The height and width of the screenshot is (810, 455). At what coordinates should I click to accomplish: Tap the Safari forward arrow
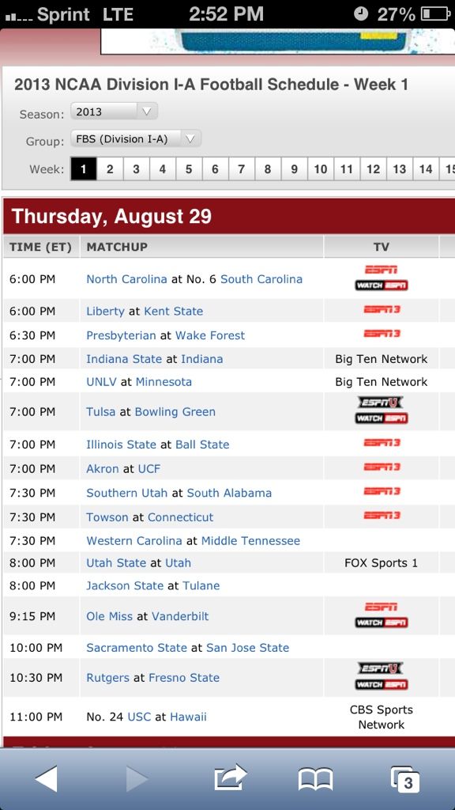136,778
